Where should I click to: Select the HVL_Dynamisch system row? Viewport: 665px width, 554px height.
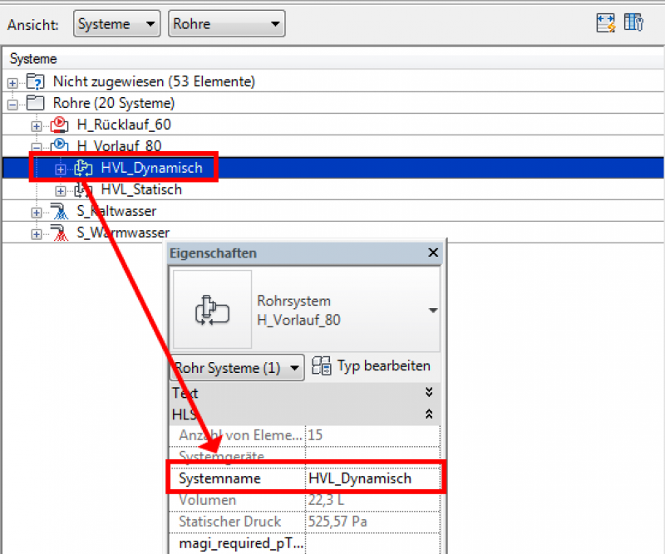click(x=151, y=168)
